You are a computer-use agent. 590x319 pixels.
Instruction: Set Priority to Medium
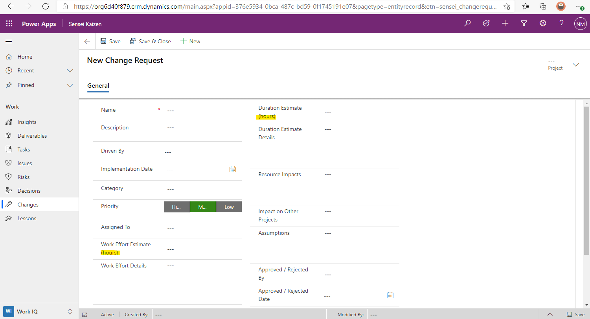point(203,207)
